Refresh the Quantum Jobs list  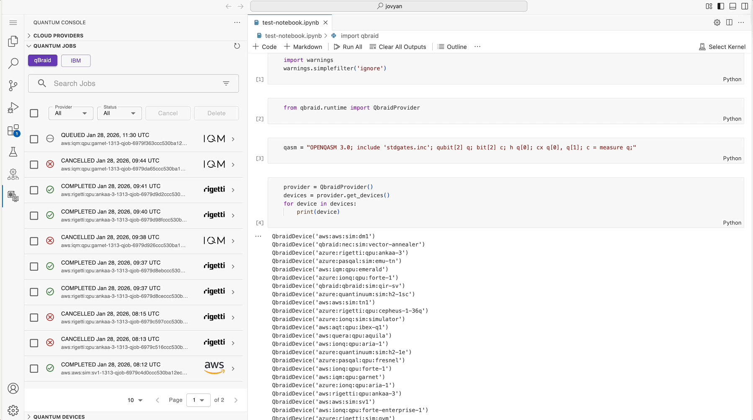[237, 46]
